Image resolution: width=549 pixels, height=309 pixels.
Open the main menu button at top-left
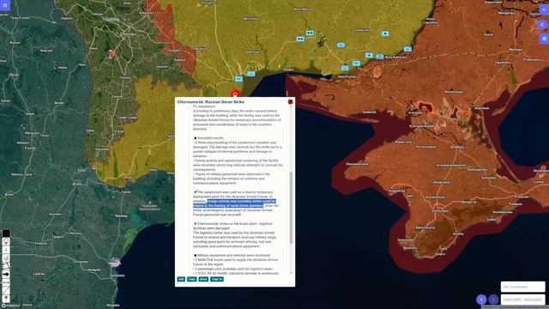5,4
